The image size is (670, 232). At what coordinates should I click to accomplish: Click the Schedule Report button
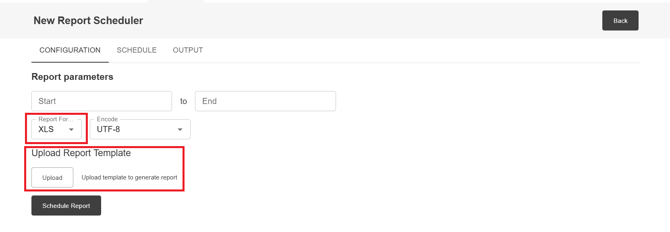click(66, 206)
